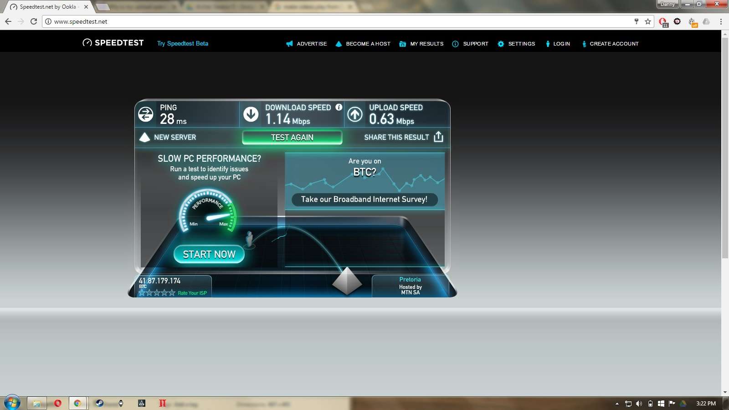Viewport: 729px width, 410px height.
Task: Click the 0.63 Mbps upload value
Action: coord(391,119)
